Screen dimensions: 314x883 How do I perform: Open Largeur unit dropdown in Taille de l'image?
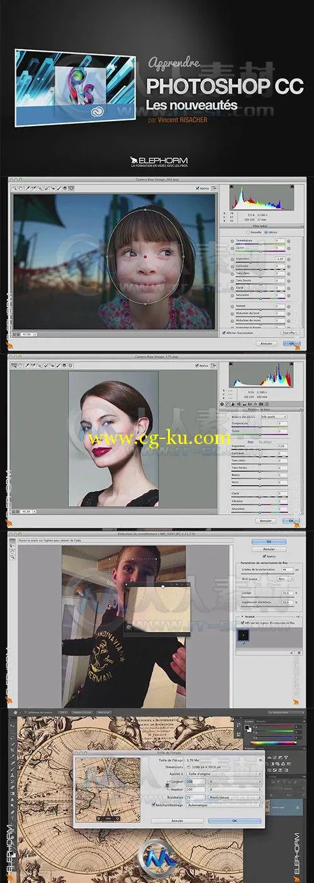point(235,781)
